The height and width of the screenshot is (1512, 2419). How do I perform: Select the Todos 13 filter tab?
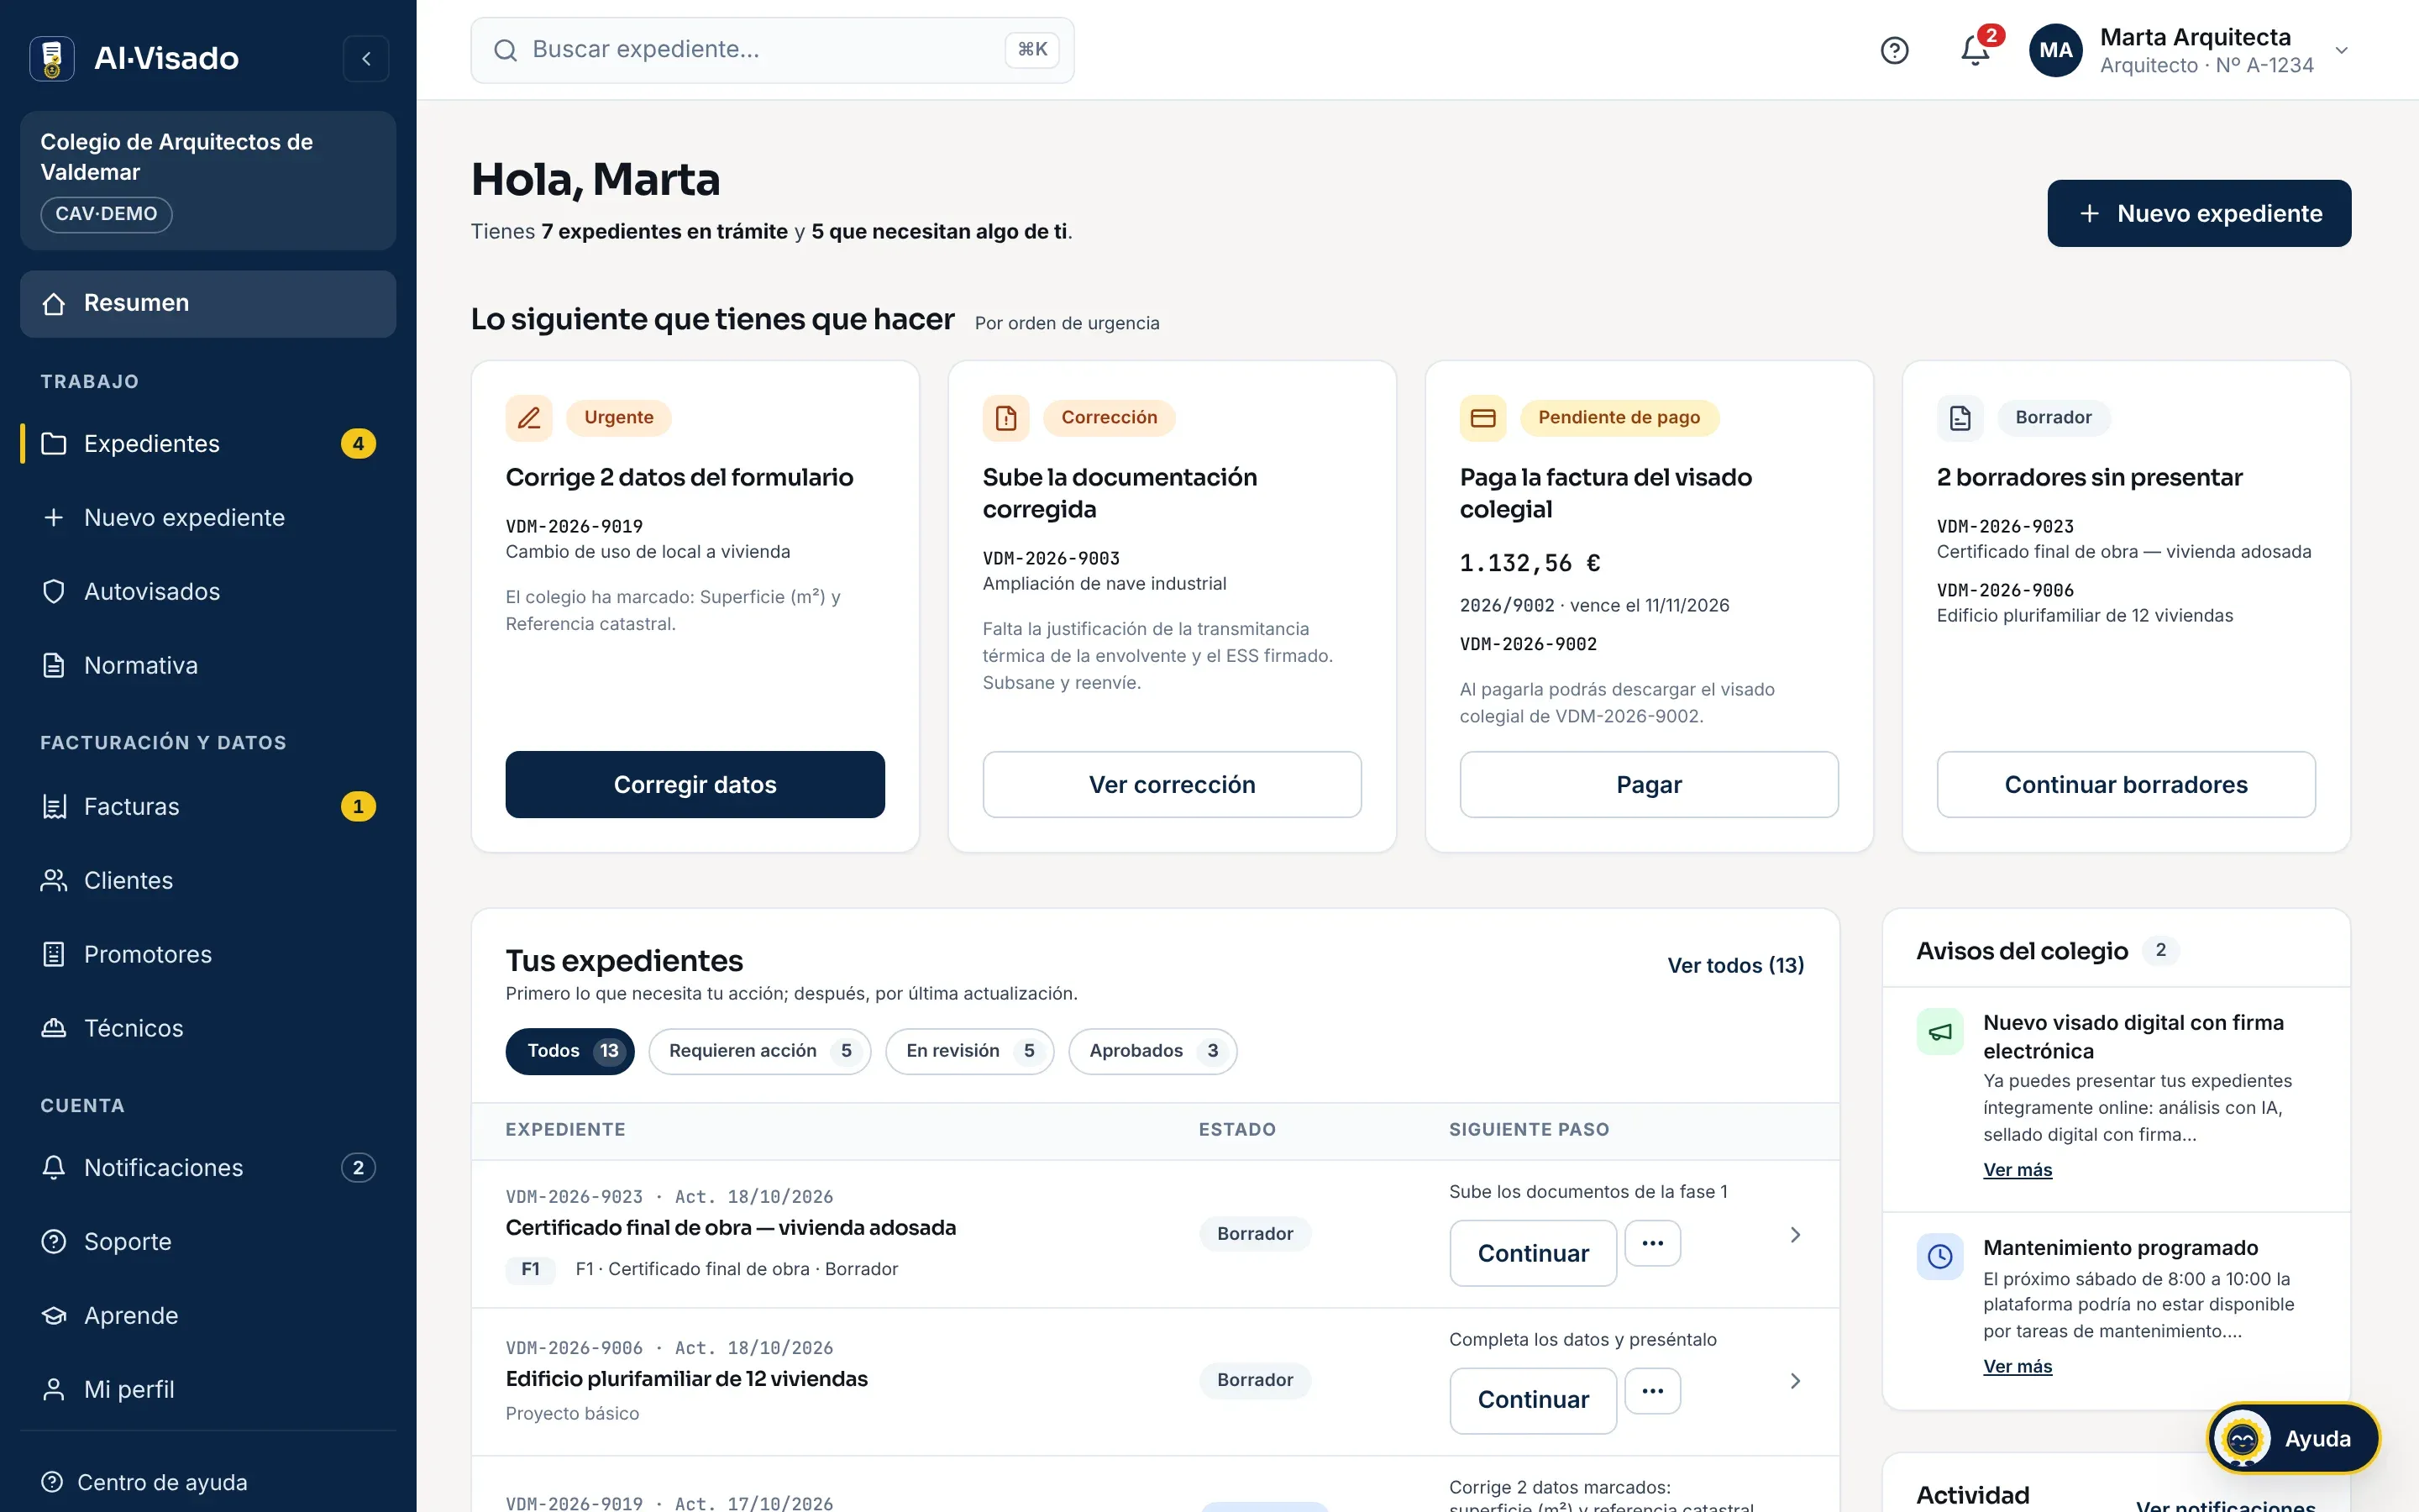click(x=569, y=1051)
